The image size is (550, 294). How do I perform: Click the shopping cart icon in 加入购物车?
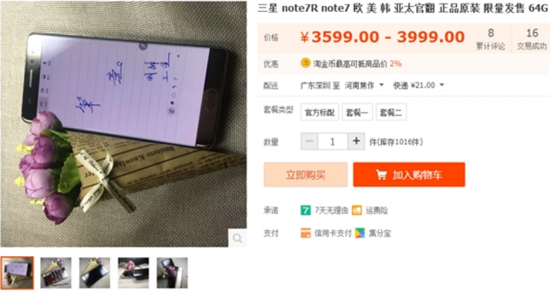tap(381, 175)
